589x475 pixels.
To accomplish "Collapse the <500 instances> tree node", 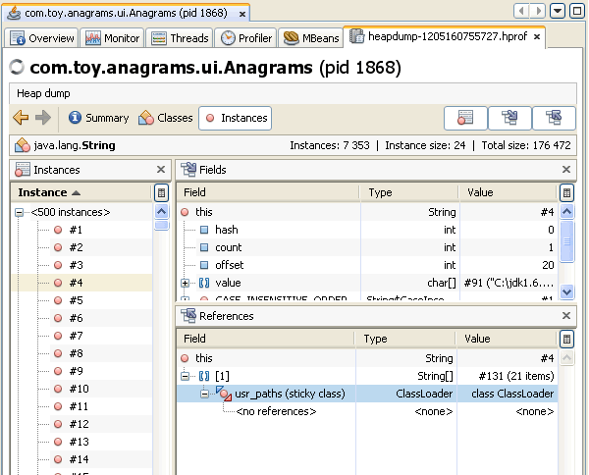I will click(20, 212).
